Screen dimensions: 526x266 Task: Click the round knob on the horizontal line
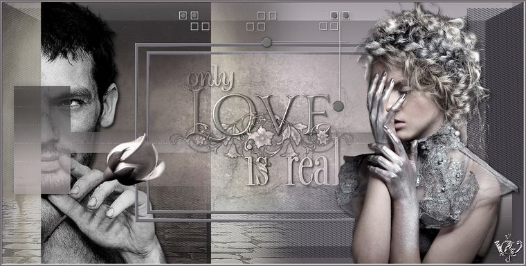pos(266,42)
